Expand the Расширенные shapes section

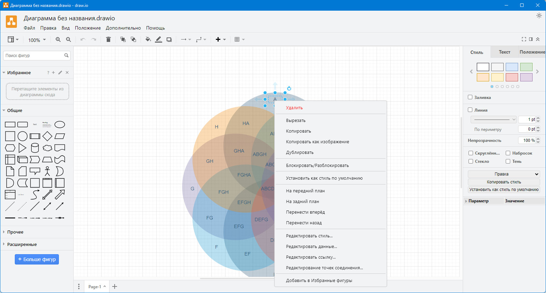click(22, 244)
